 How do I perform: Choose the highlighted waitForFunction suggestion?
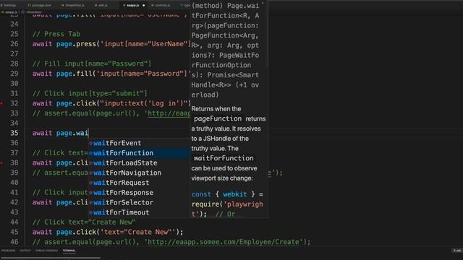pyautogui.click(x=139, y=153)
